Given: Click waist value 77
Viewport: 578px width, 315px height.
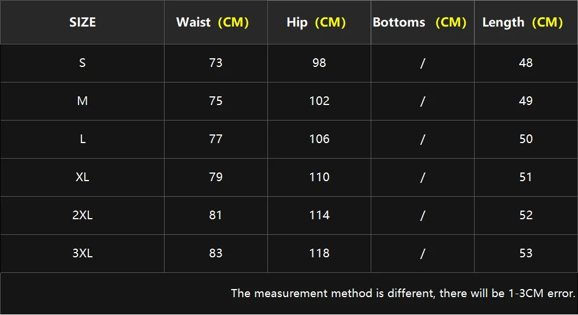Looking at the screenshot, I should point(215,139).
